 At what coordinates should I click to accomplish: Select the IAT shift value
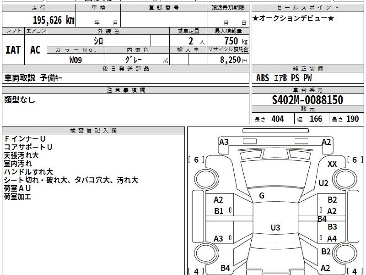[x=13, y=50]
